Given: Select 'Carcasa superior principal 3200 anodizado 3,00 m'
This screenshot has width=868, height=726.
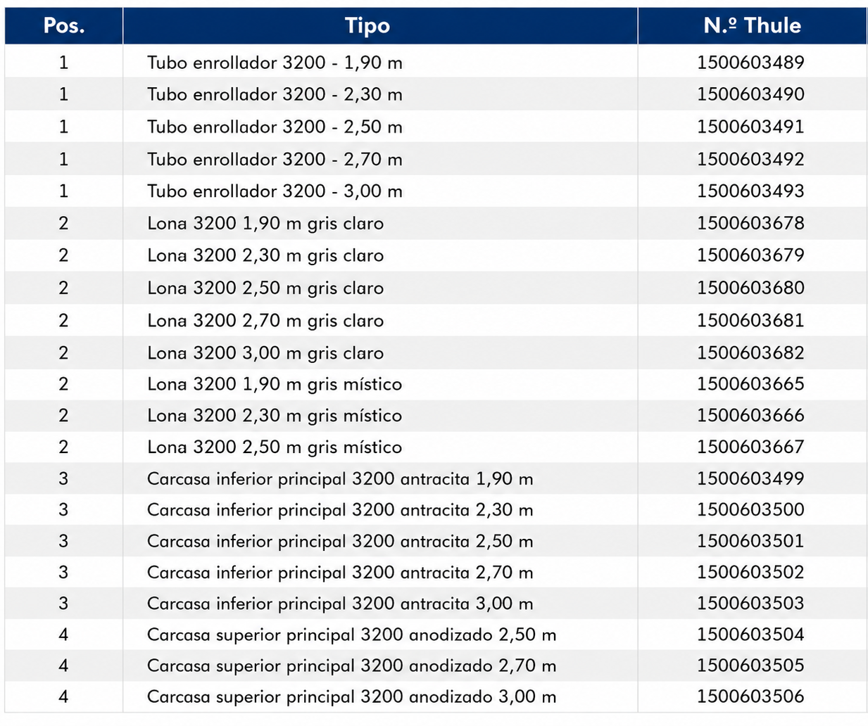Looking at the screenshot, I should pyautogui.click(x=352, y=697).
